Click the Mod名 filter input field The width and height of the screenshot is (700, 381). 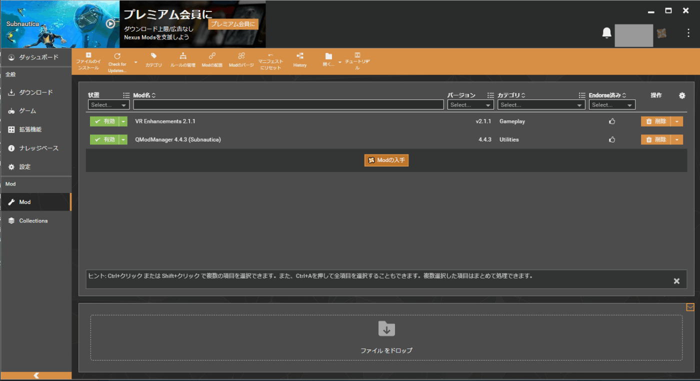[x=288, y=105]
